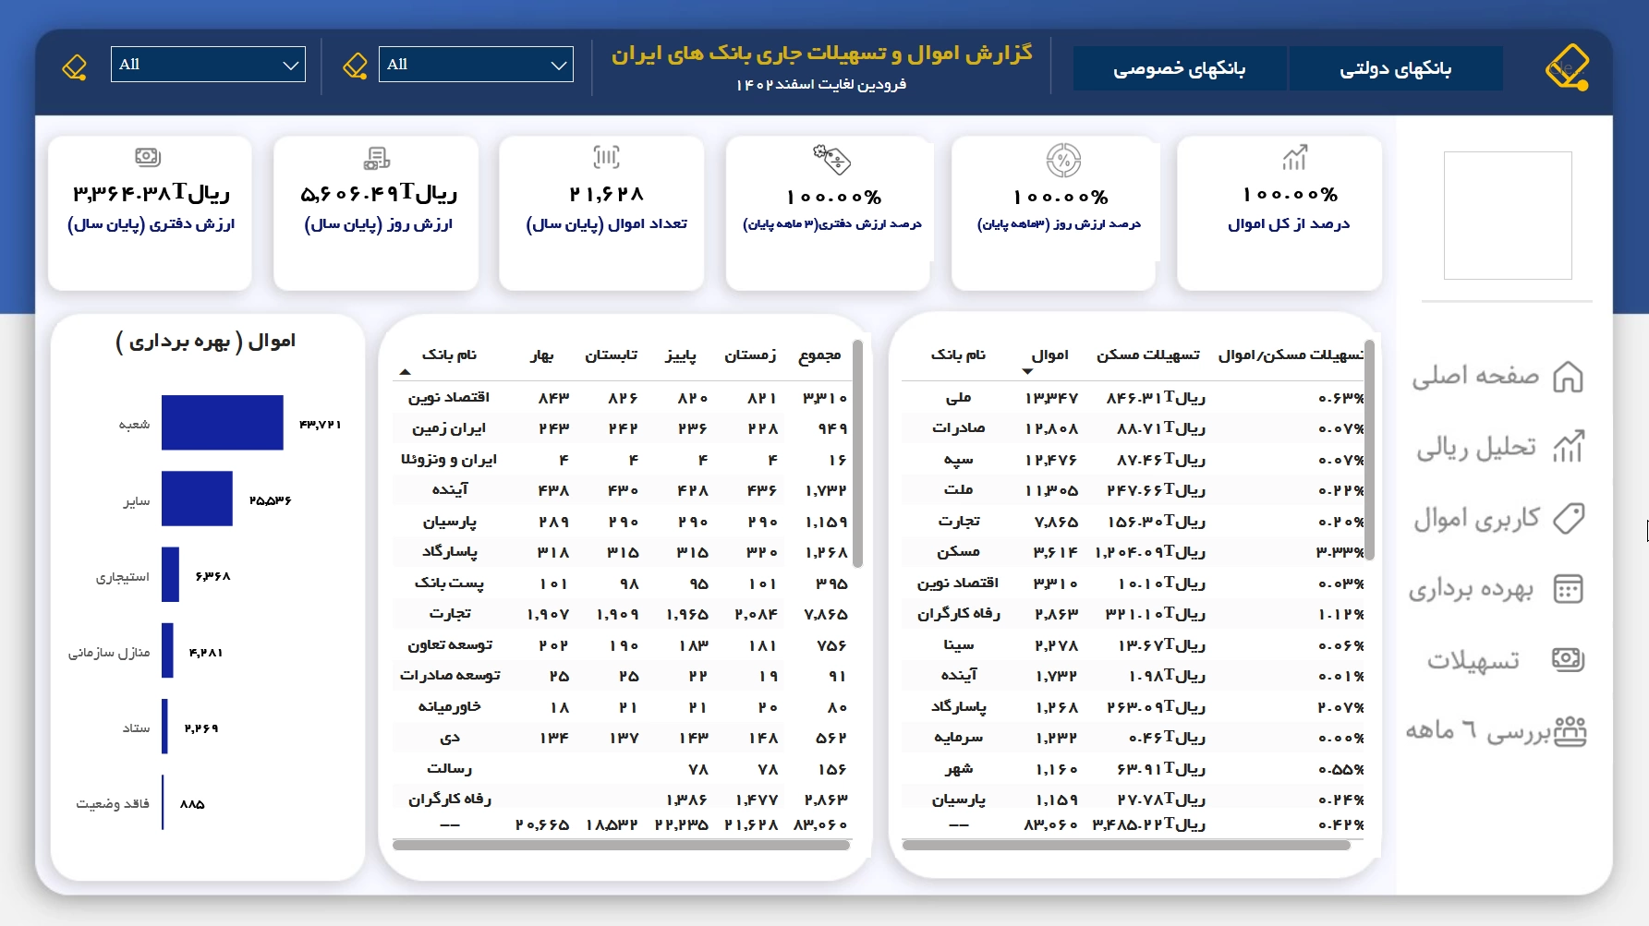Select مسکن row in housing loans table

(1133, 552)
